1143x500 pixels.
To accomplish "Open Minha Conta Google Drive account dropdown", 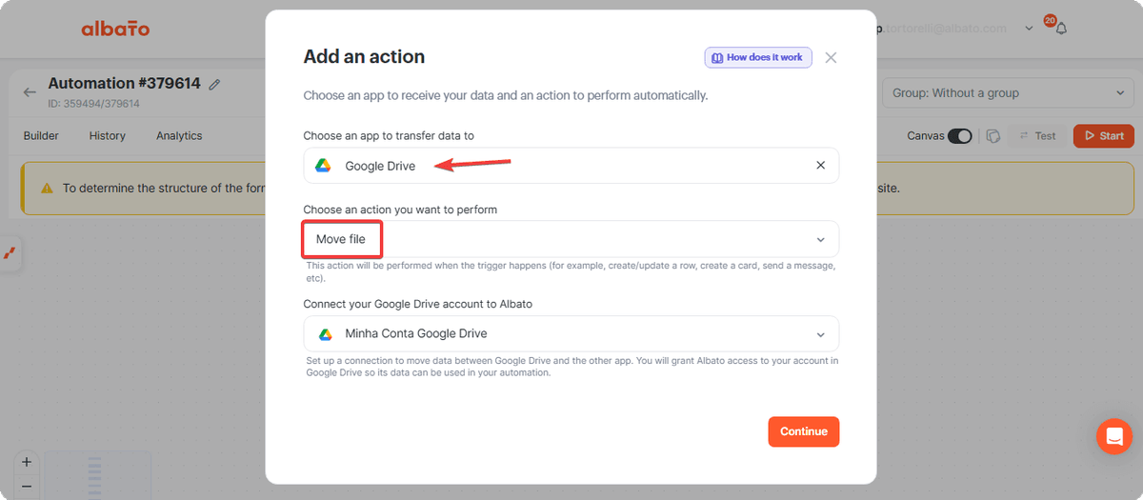I will [571, 334].
